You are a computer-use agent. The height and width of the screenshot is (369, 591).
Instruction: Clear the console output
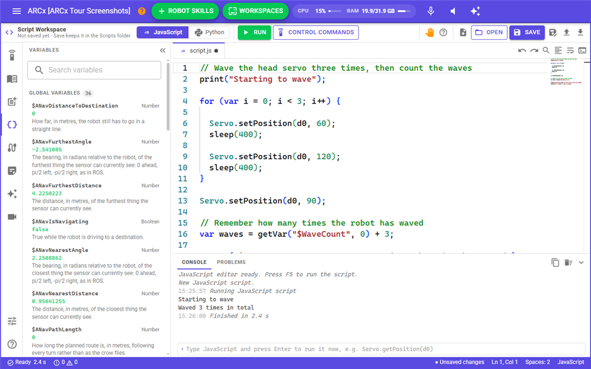[568, 262]
